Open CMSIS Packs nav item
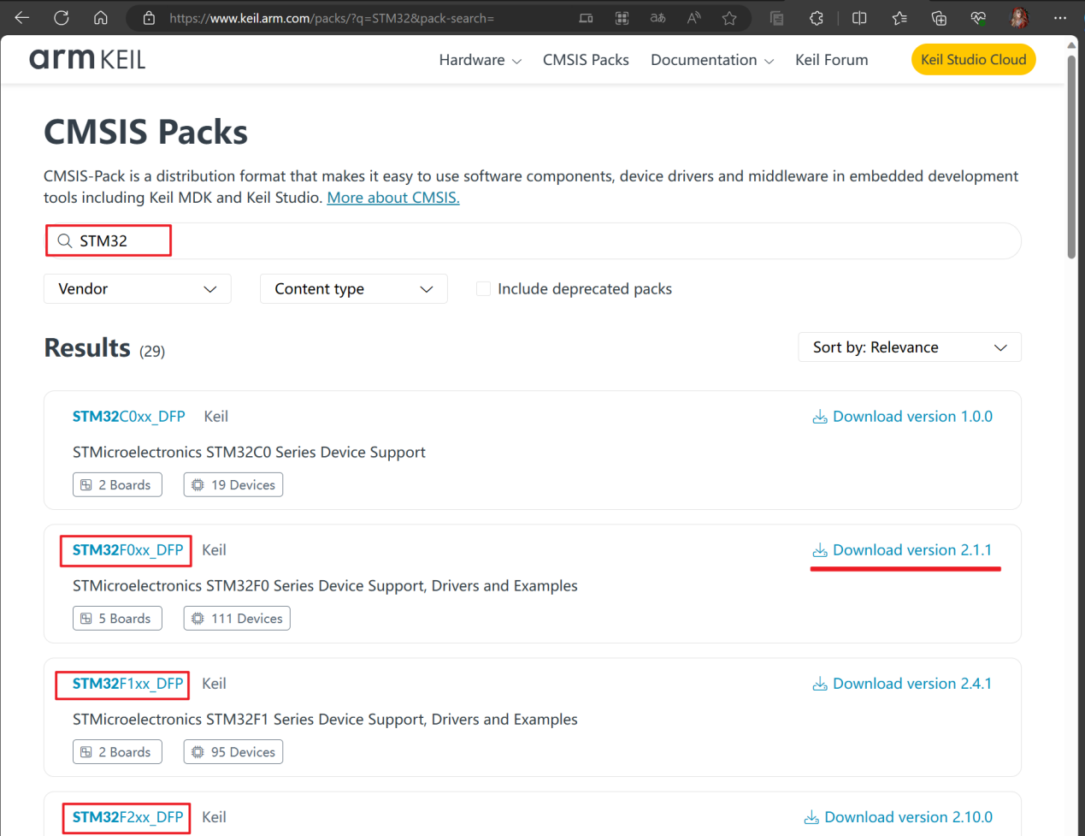The width and height of the screenshot is (1085, 836). tap(586, 60)
